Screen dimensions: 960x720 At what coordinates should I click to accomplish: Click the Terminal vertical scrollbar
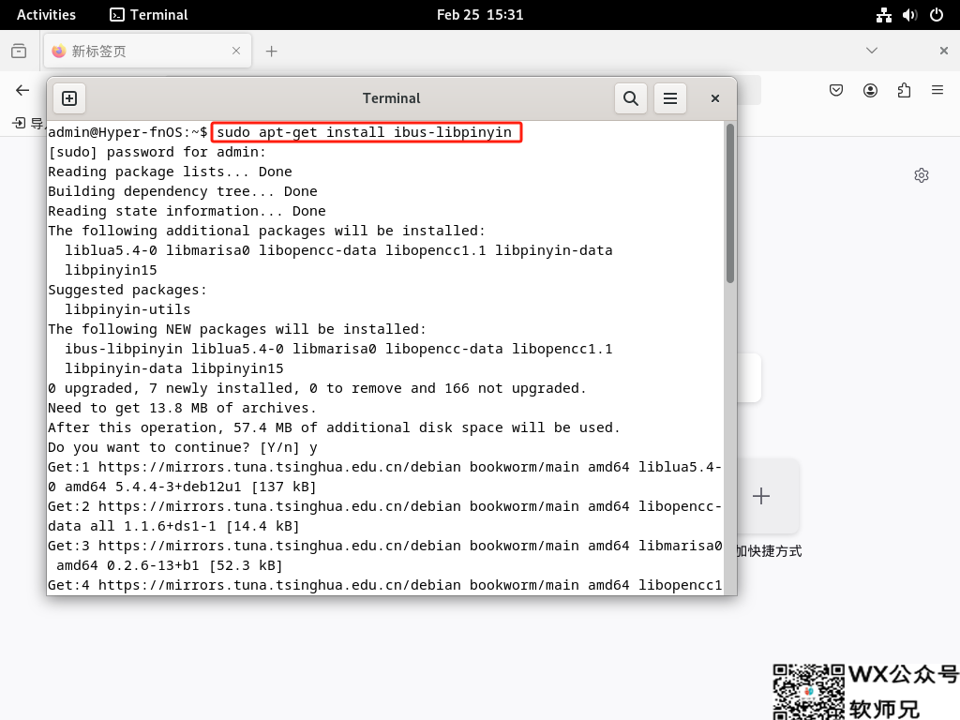(x=729, y=203)
